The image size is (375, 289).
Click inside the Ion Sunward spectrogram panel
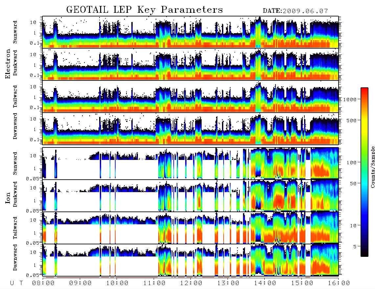point(190,163)
